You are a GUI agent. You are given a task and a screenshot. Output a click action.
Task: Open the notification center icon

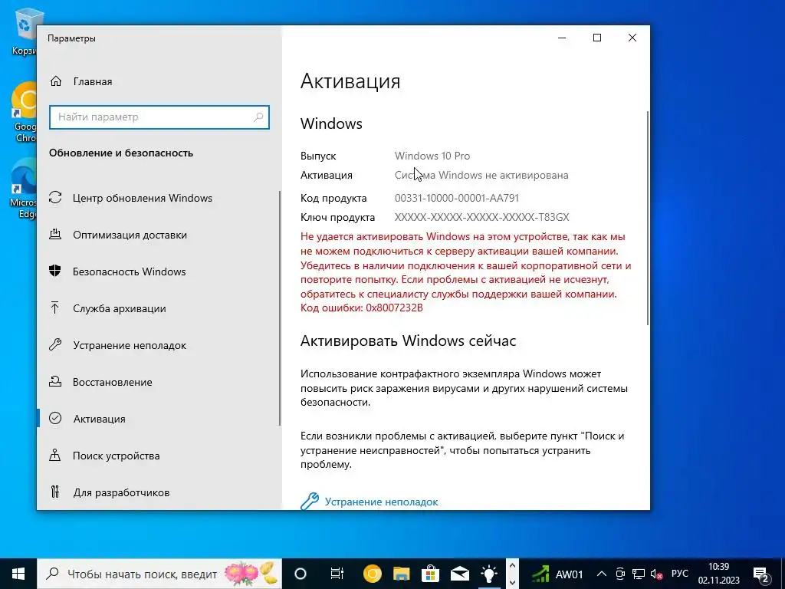pyautogui.click(x=761, y=574)
